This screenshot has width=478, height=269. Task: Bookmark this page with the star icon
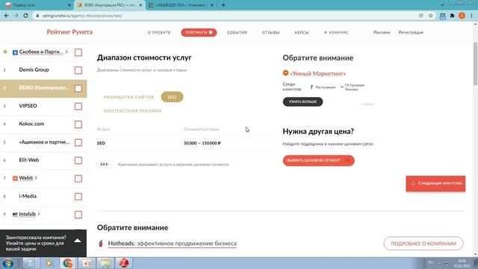(x=431, y=16)
